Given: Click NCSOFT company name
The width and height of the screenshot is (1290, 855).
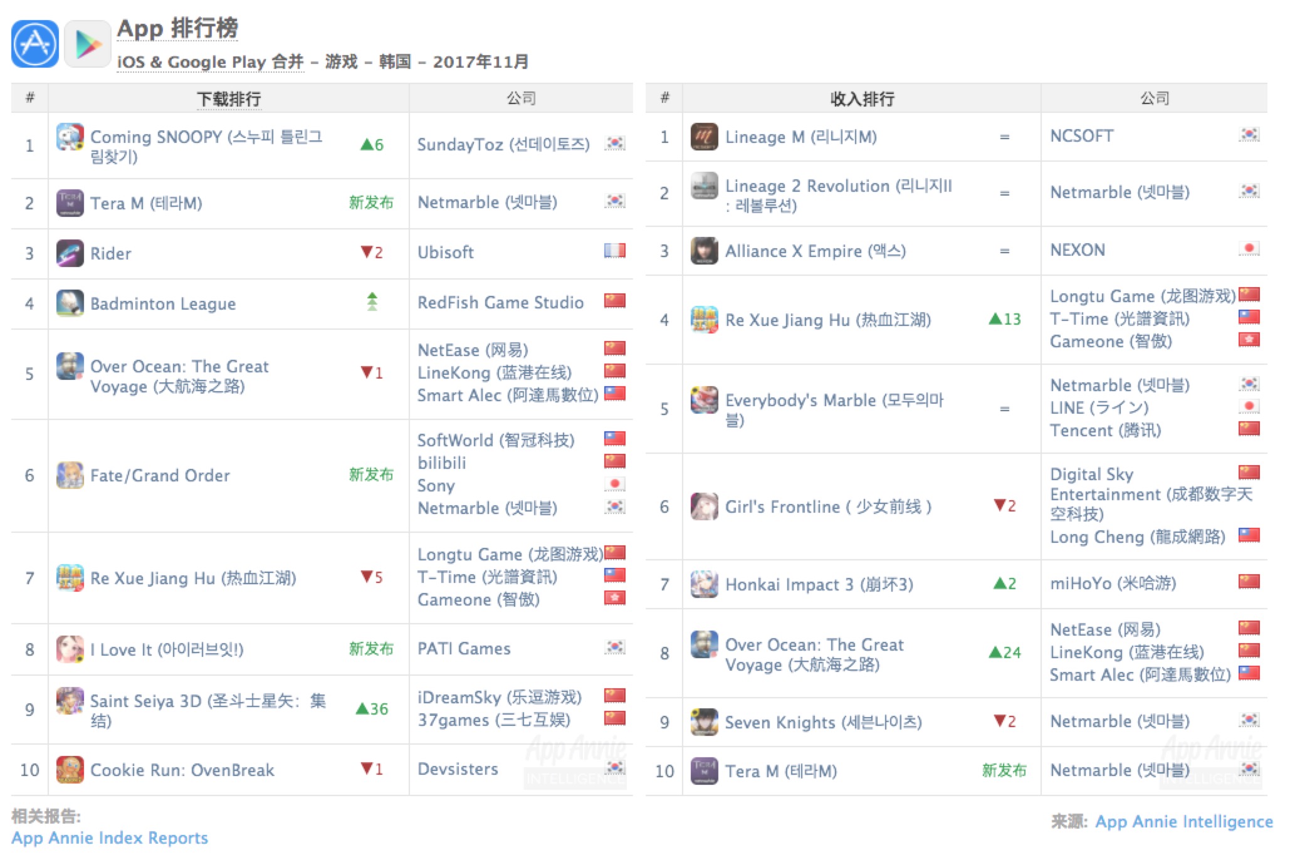Looking at the screenshot, I should pyautogui.click(x=1082, y=136).
